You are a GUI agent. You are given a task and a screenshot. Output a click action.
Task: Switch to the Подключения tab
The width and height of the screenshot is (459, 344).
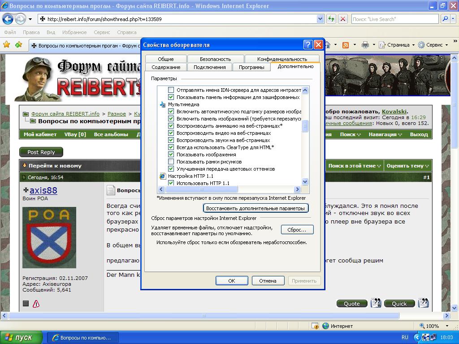point(210,67)
